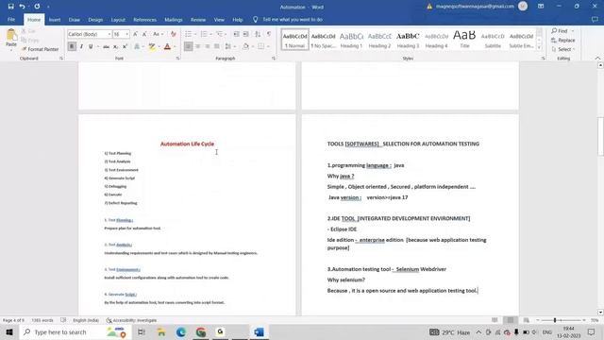The height and width of the screenshot is (340, 604).
Task: Toggle Bold formatting
Action: [x=72, y=46]
